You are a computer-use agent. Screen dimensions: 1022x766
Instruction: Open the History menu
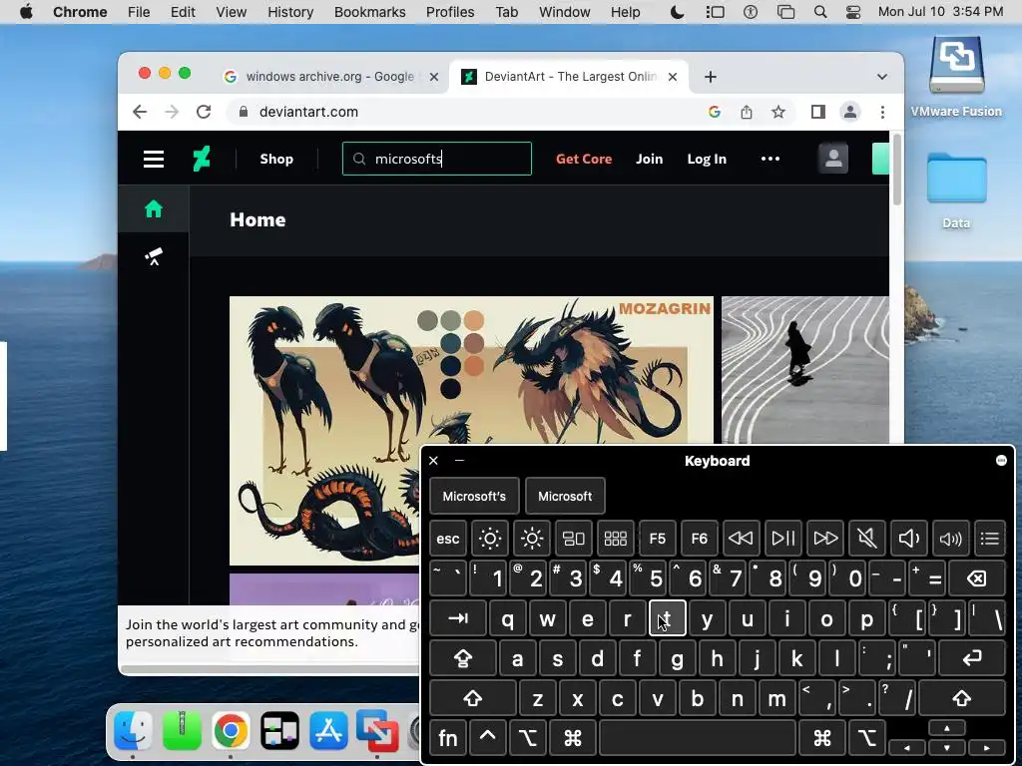[x=290, y=12]
